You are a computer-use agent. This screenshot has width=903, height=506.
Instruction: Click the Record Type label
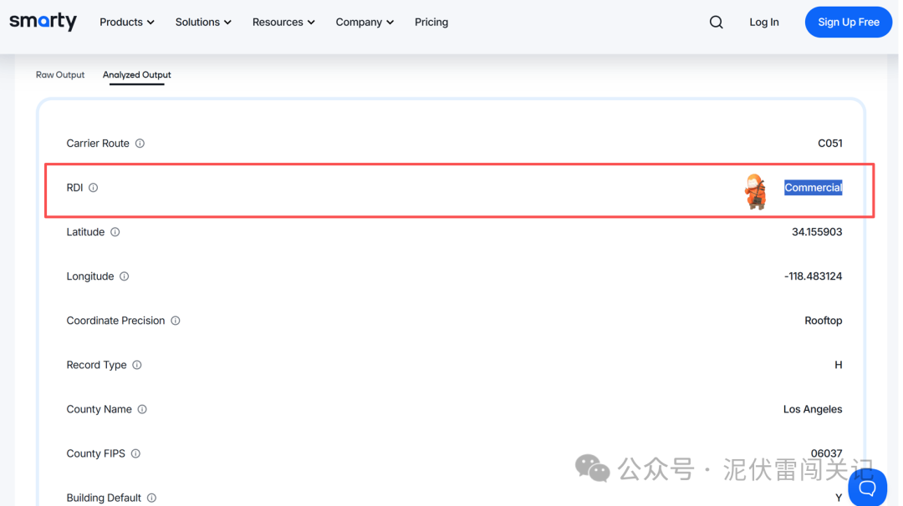pyautogui.click(x=96, y=365)
